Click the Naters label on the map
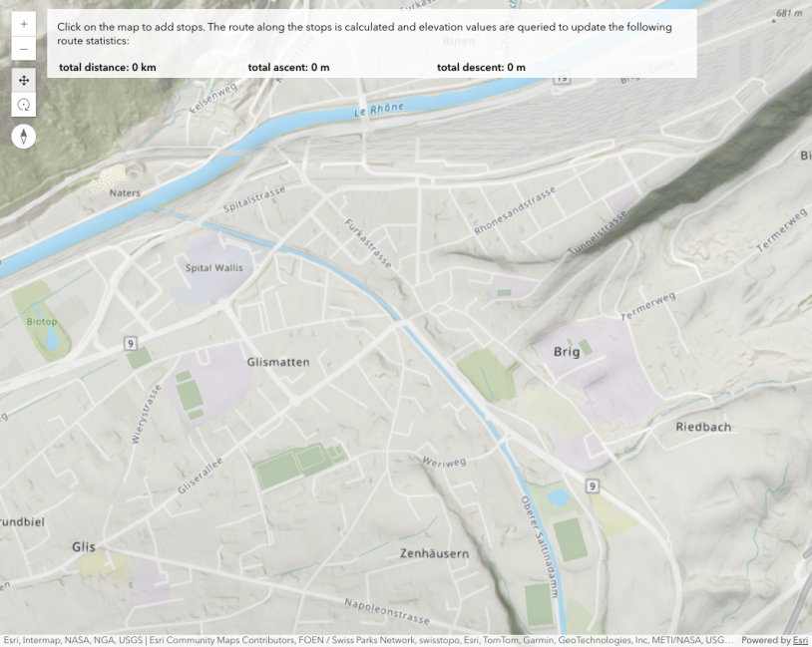 point(125,192)
